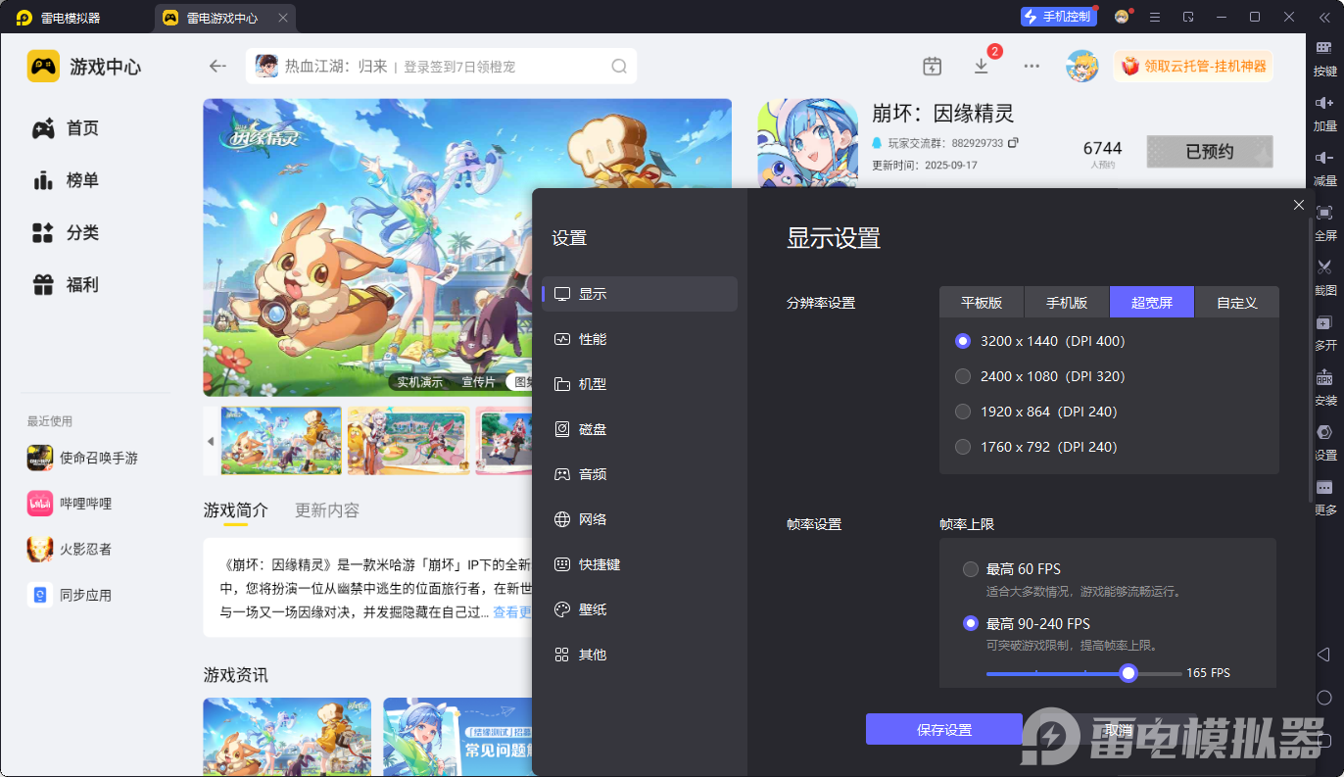Screen dimensions: 1344x777
Task: Click the small avatar icon in the title bar
Action: [1122, 17]
